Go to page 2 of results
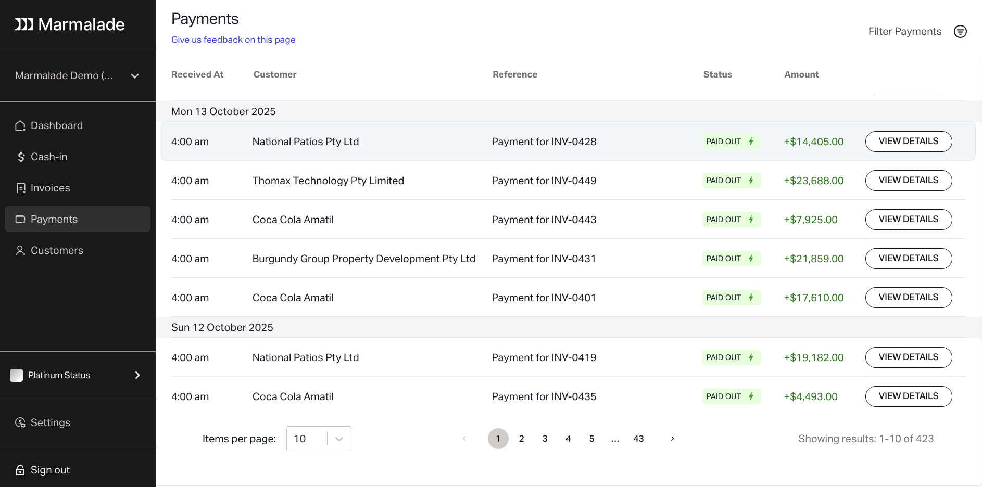This screenshot has height=487, width=982. [x=521, y=439]
